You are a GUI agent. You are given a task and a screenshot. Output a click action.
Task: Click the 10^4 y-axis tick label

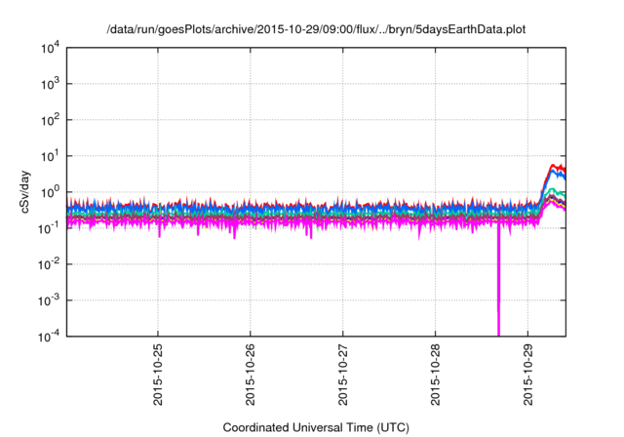pos(50,48)
